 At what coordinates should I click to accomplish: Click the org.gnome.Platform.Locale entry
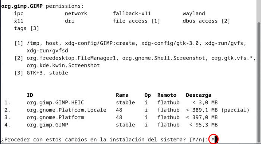tap(66, 110)
